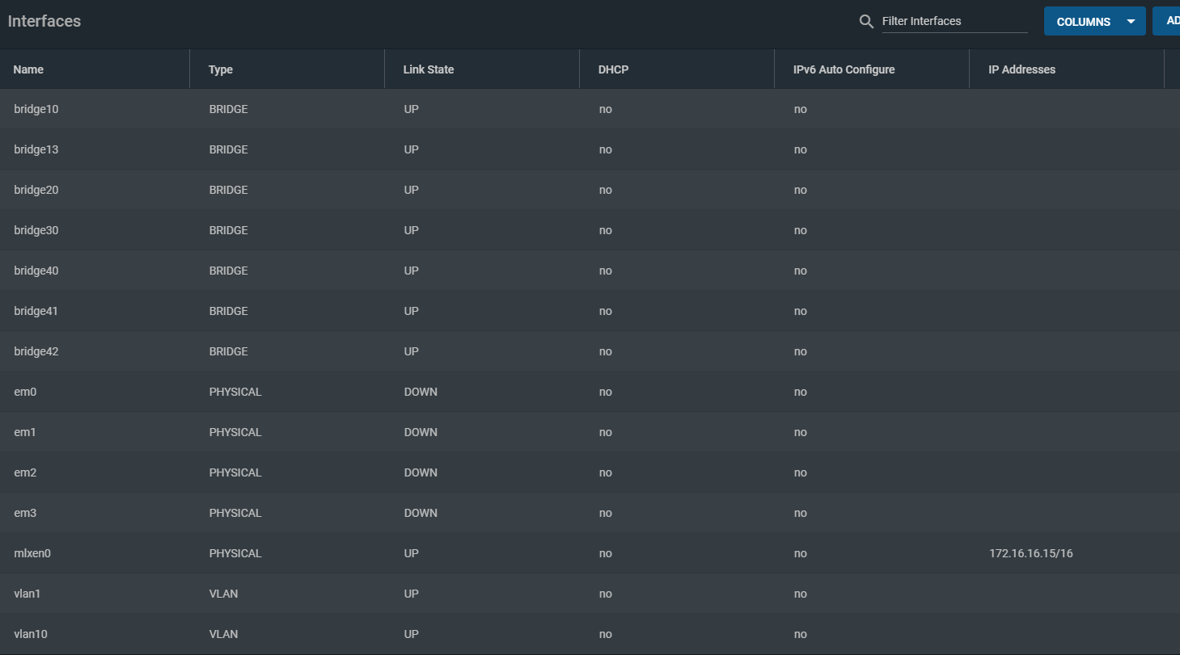Click IPv6 Auto Configure value for em1

(x=801, y=432)
